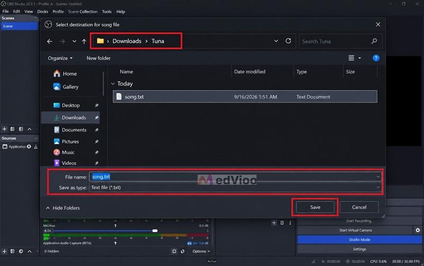Open the Profile menu
424x266 pixels.
tap(58, 12)
